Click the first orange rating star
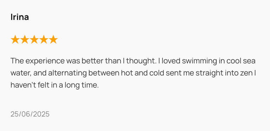This screenshot has width=270, height=131. (15, 40)
